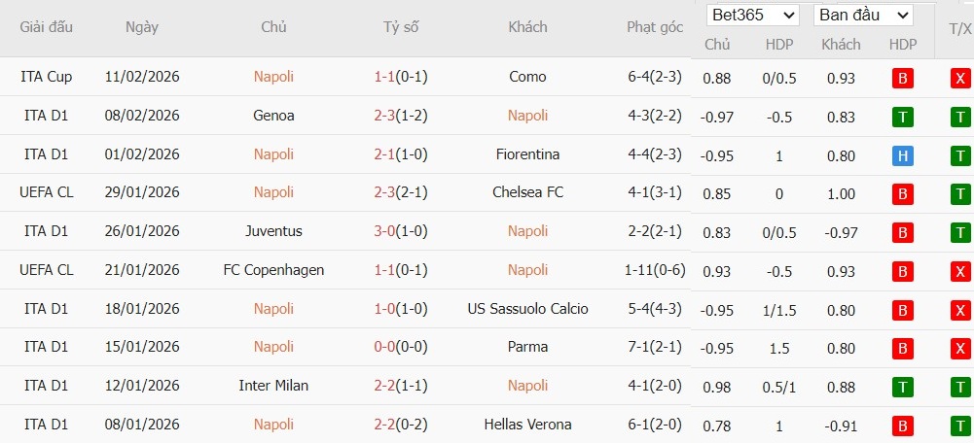Click the red X badge in the FC Copenhagen row
Viewport: 974px width, 443px height.
pyautogui.click(x=960, y=271)
